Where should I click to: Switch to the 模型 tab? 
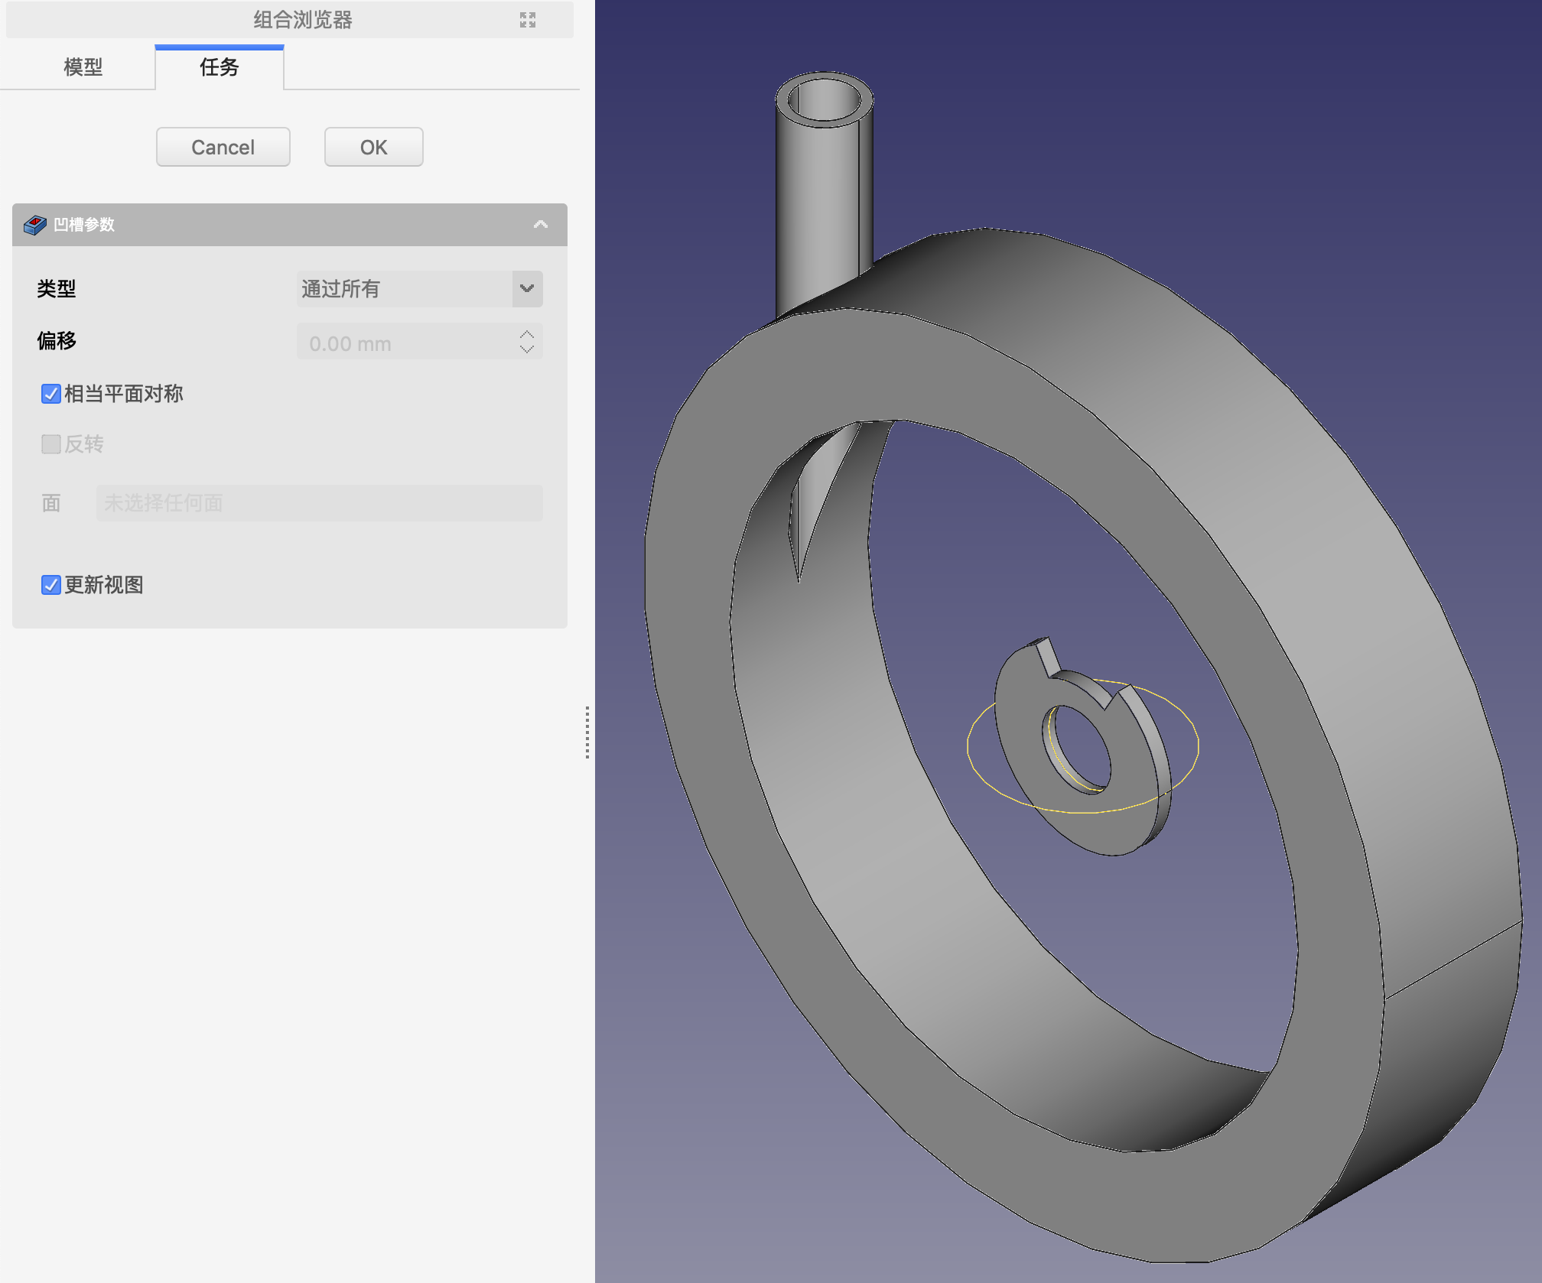(x=83, y=67)
